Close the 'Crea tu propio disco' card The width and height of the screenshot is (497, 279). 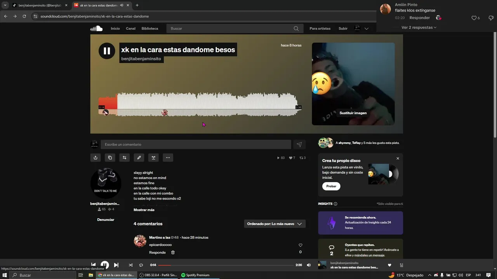398,158
